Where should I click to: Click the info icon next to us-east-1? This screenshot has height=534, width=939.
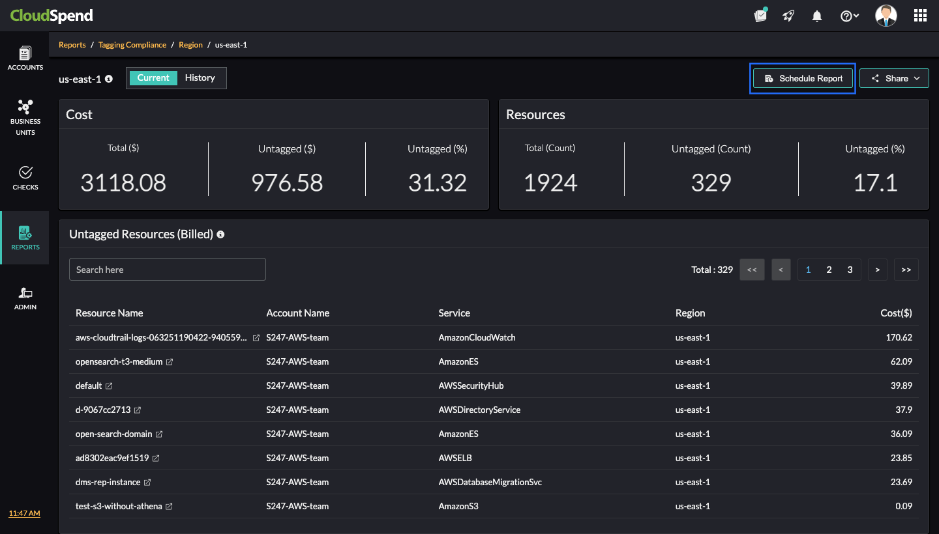pos(108,79)
